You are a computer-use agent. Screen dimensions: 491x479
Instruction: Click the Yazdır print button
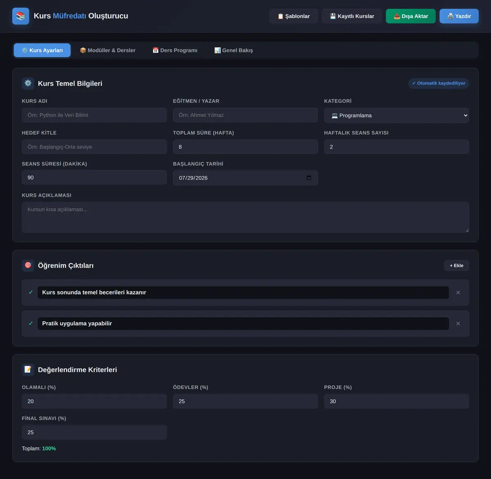click(459, 16)
